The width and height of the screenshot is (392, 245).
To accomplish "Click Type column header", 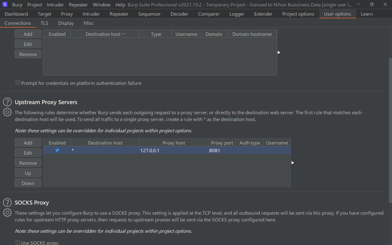I will click(156, 34).
